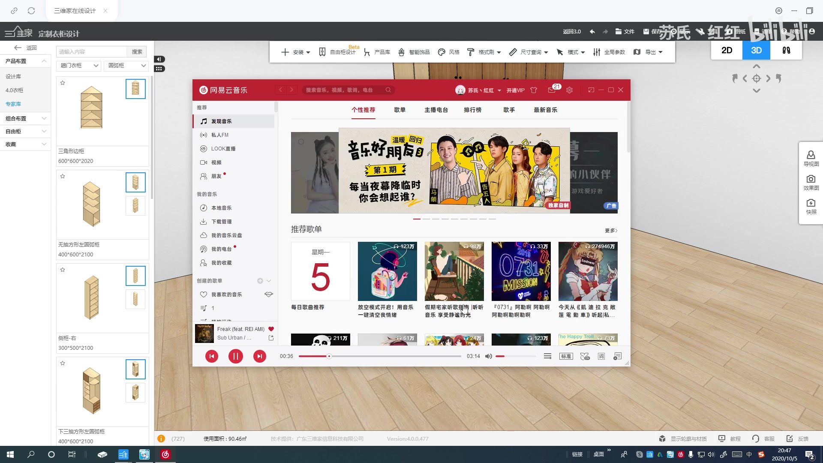The height and width of the screenshot is (463, 823).
Task: Select the 个性推荐 tab
Action: click(363, 110)
